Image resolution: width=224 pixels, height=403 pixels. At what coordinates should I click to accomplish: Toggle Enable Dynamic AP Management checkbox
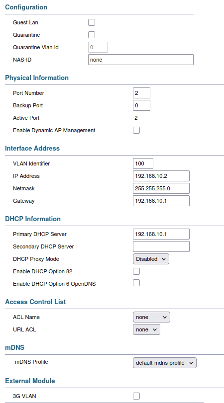[136, 130]
